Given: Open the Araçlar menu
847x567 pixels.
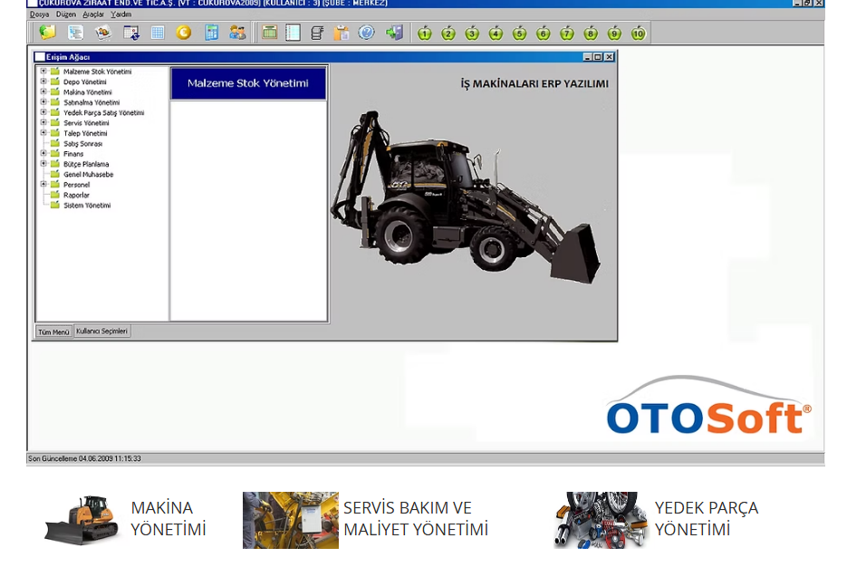Looking at the screenshot, I should point(93,14).
